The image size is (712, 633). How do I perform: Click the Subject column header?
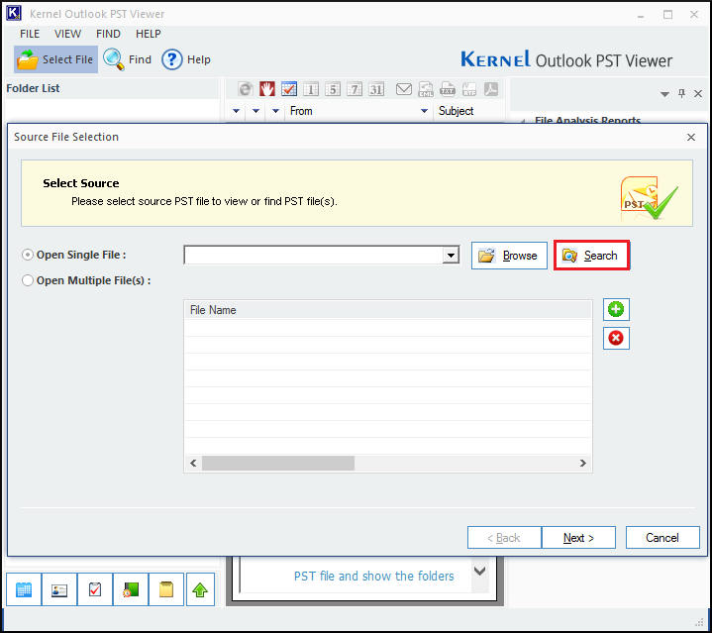(468, 111)
